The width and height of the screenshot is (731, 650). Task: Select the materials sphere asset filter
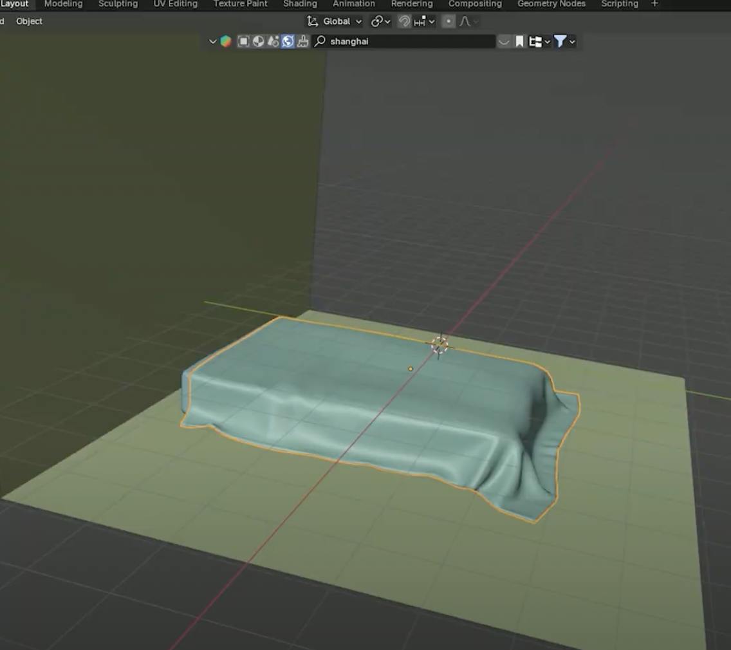pyautogui.click(x=258, y=41)
